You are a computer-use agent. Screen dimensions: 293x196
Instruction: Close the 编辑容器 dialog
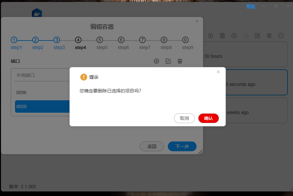click(197, 21)
